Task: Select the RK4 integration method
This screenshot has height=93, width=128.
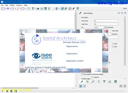Action: (x=113, y=47)
